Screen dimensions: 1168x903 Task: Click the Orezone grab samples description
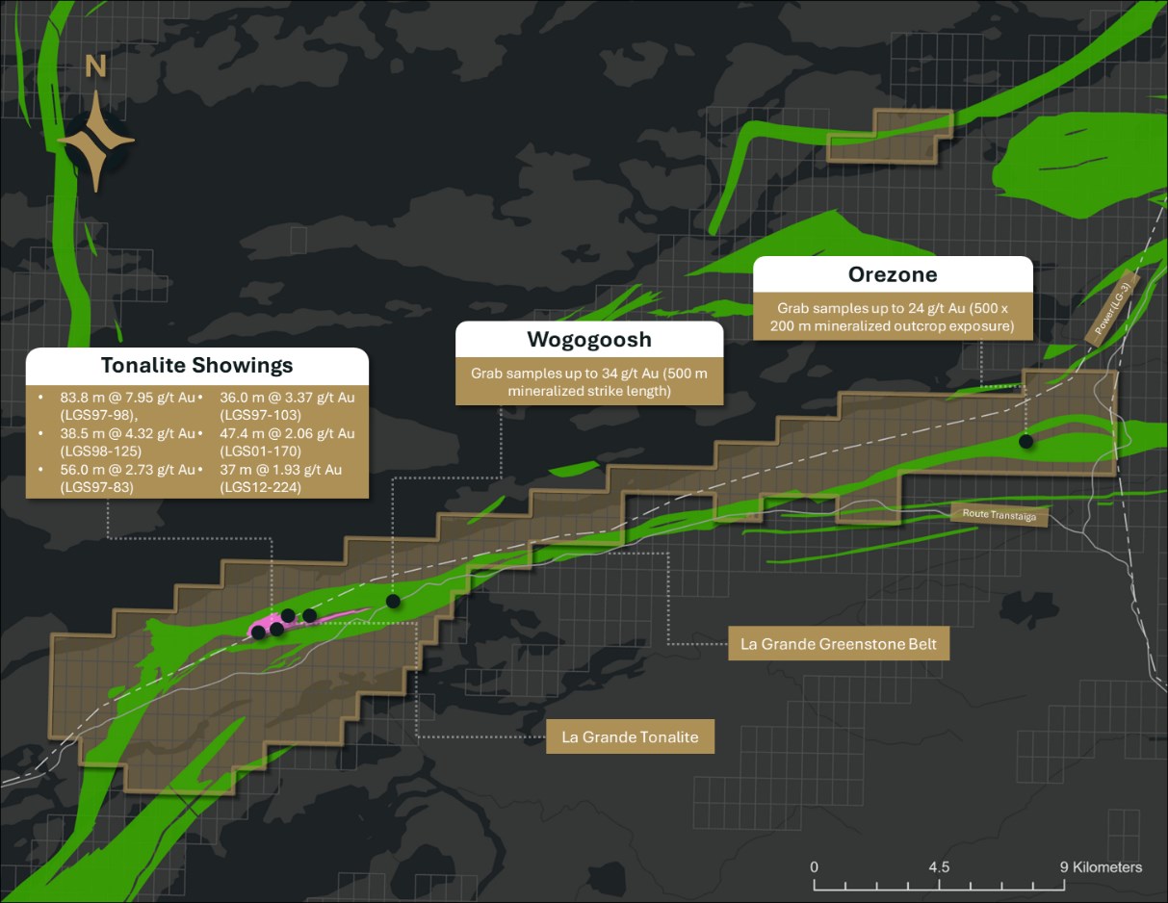[x=892, y=317]
